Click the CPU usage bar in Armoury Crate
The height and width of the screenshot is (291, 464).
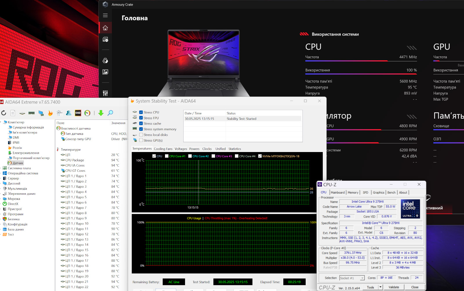(361, 74)
